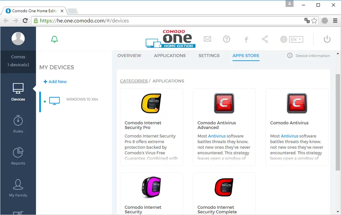Click Antivirus link in Comodo Antivirus Advanced card
The width and height of the screenshot is (341, 215).
[217, 136]
